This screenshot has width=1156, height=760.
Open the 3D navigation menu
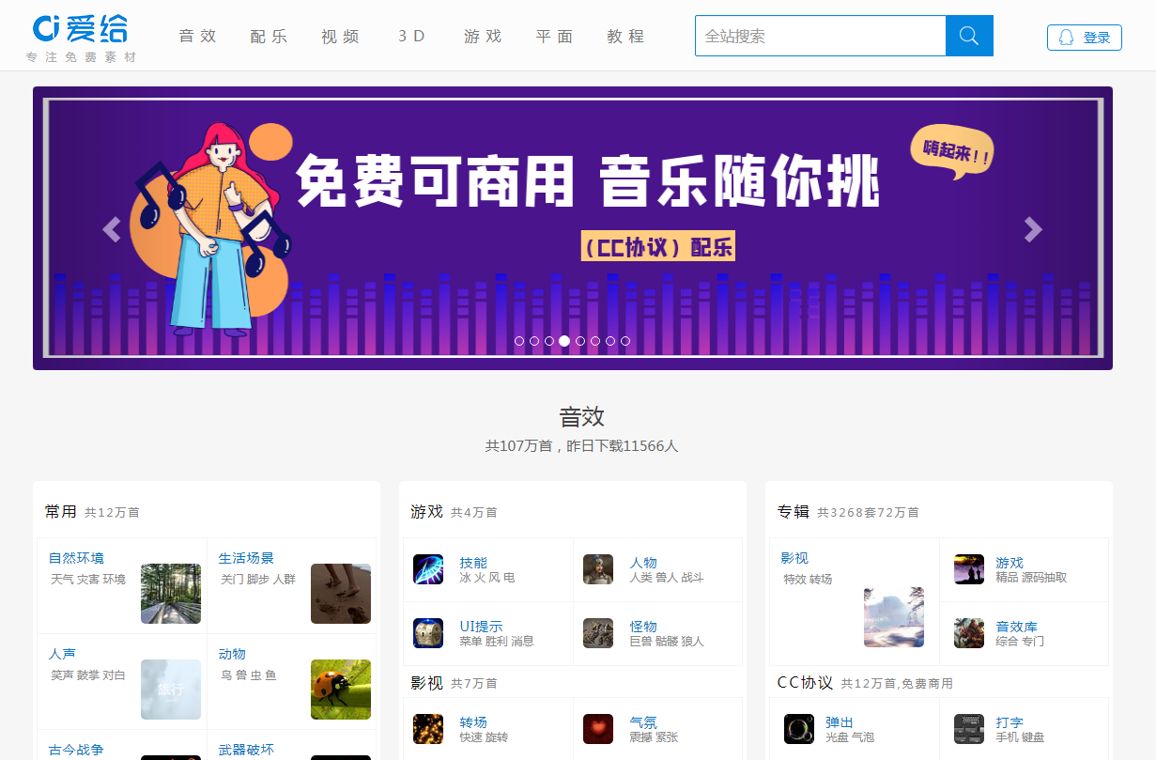(412, 37)
